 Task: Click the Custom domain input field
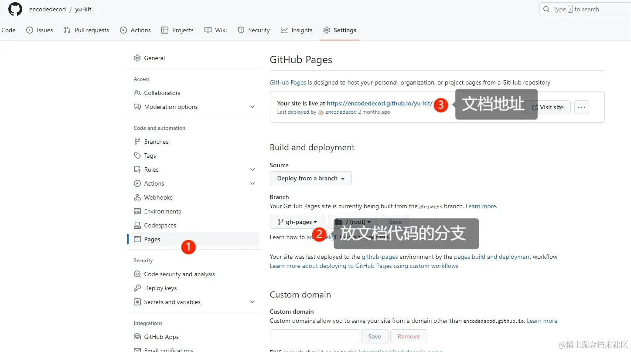pyautogui.click(x=314, y=336)
